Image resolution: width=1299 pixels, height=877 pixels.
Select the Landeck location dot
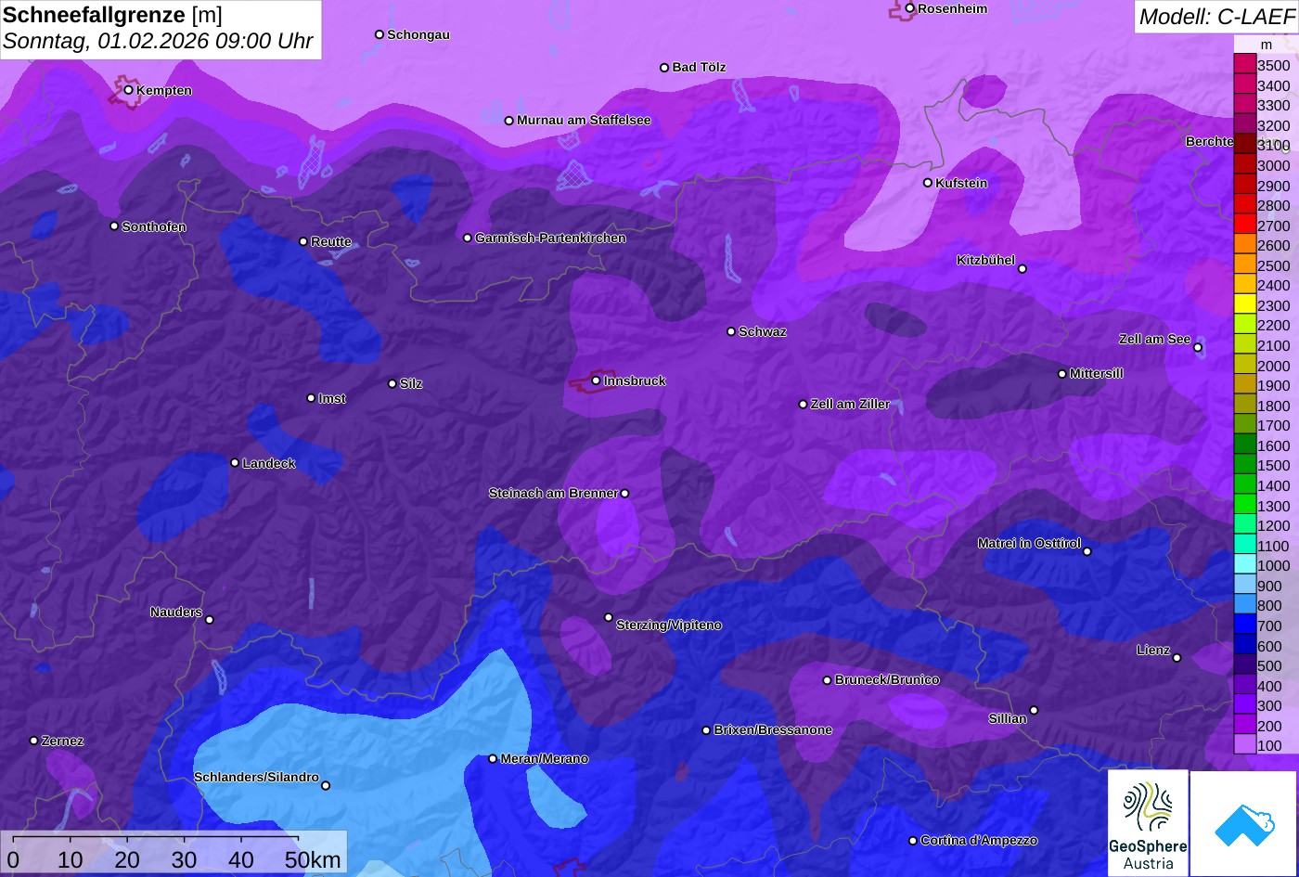coord(235,462)
